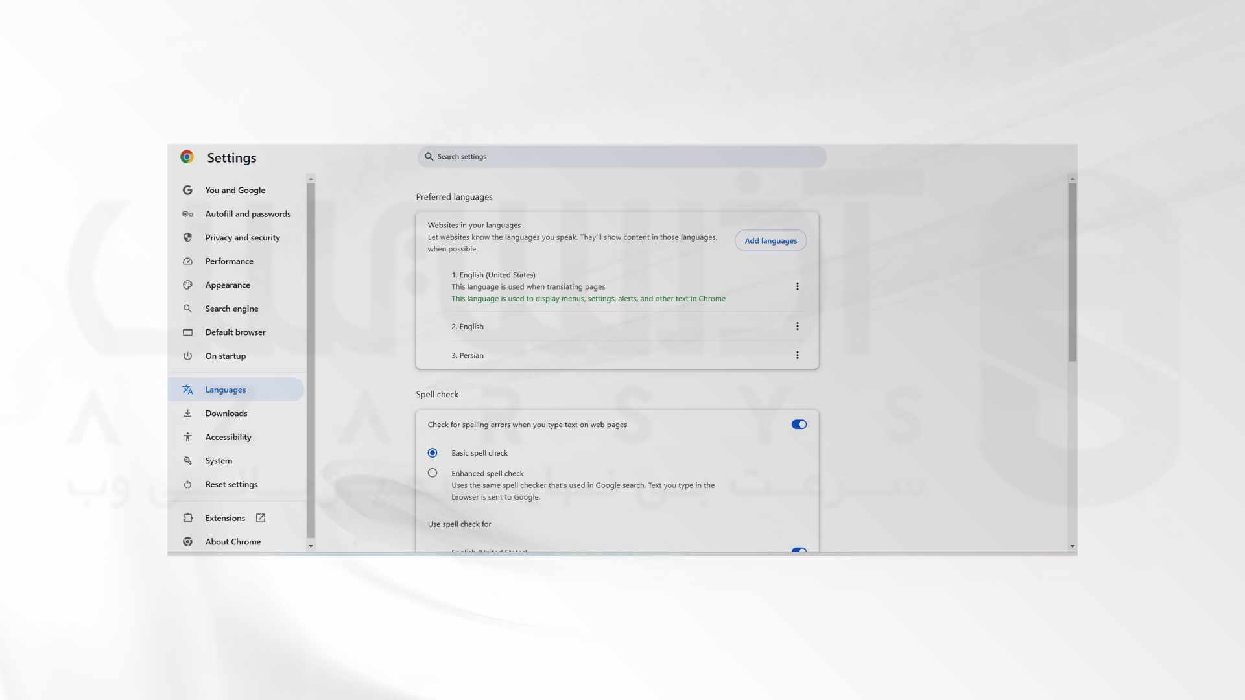Screen dimensions: 1245x700
Task: Click the 'Use spell check for' label
Action: (x=459, y=524)
